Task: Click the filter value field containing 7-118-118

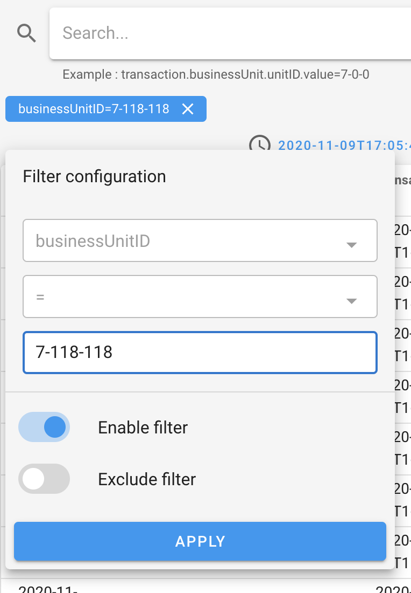Action: pos(200,353)
